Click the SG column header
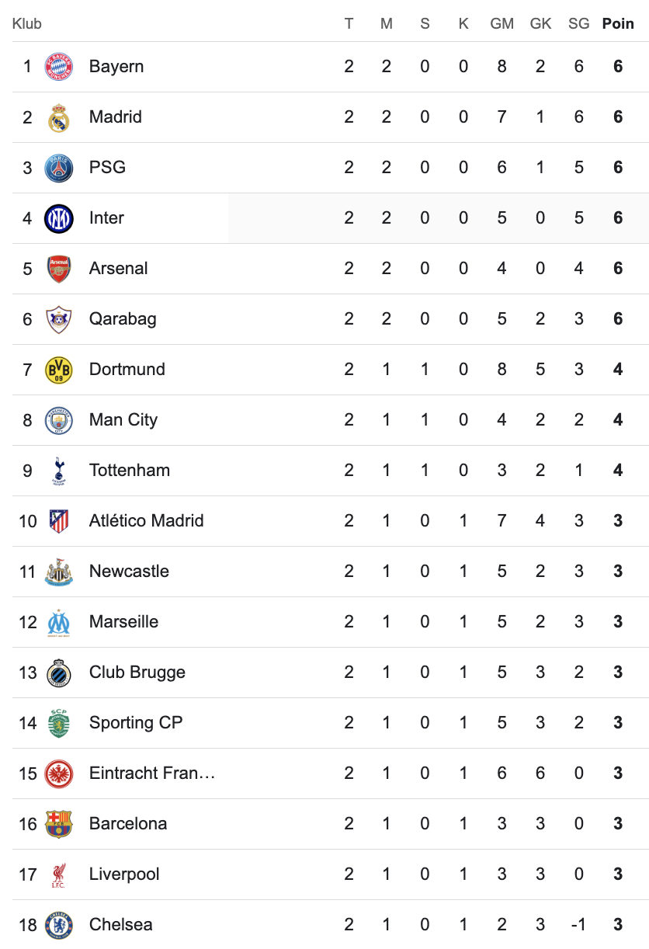 pyautogui.click(x=578, y=23)
